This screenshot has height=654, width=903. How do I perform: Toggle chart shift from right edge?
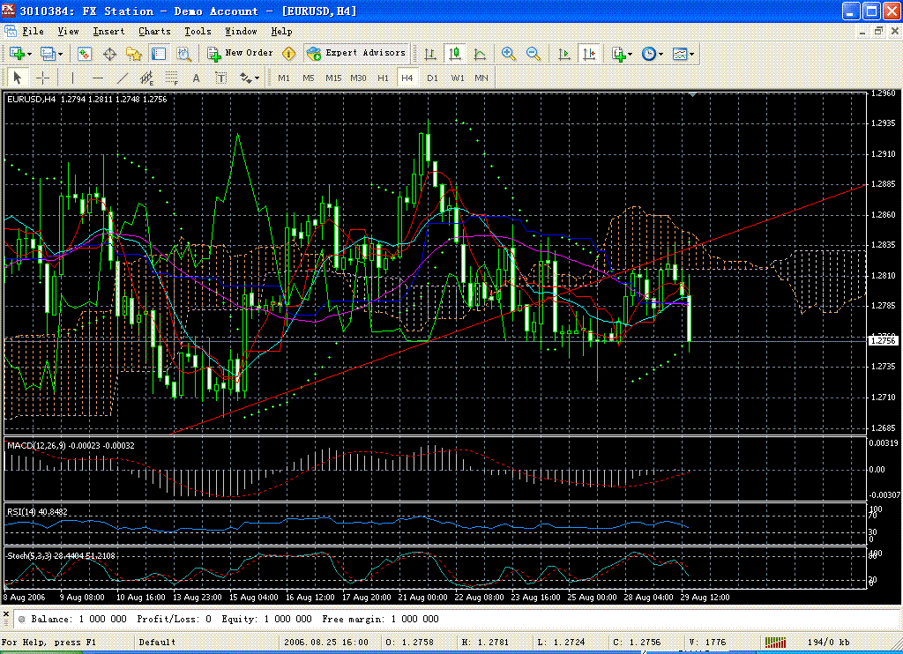click(589, 54)
